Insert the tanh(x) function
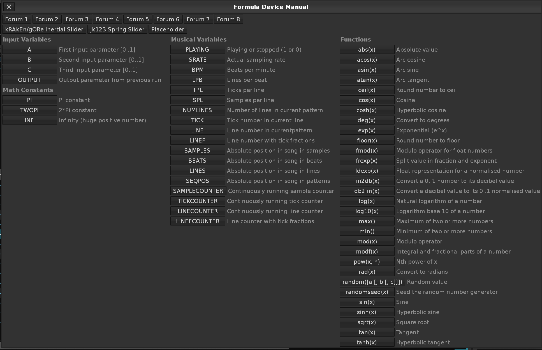The height and width of the screenshot is (350, 542). coord(367,342)
